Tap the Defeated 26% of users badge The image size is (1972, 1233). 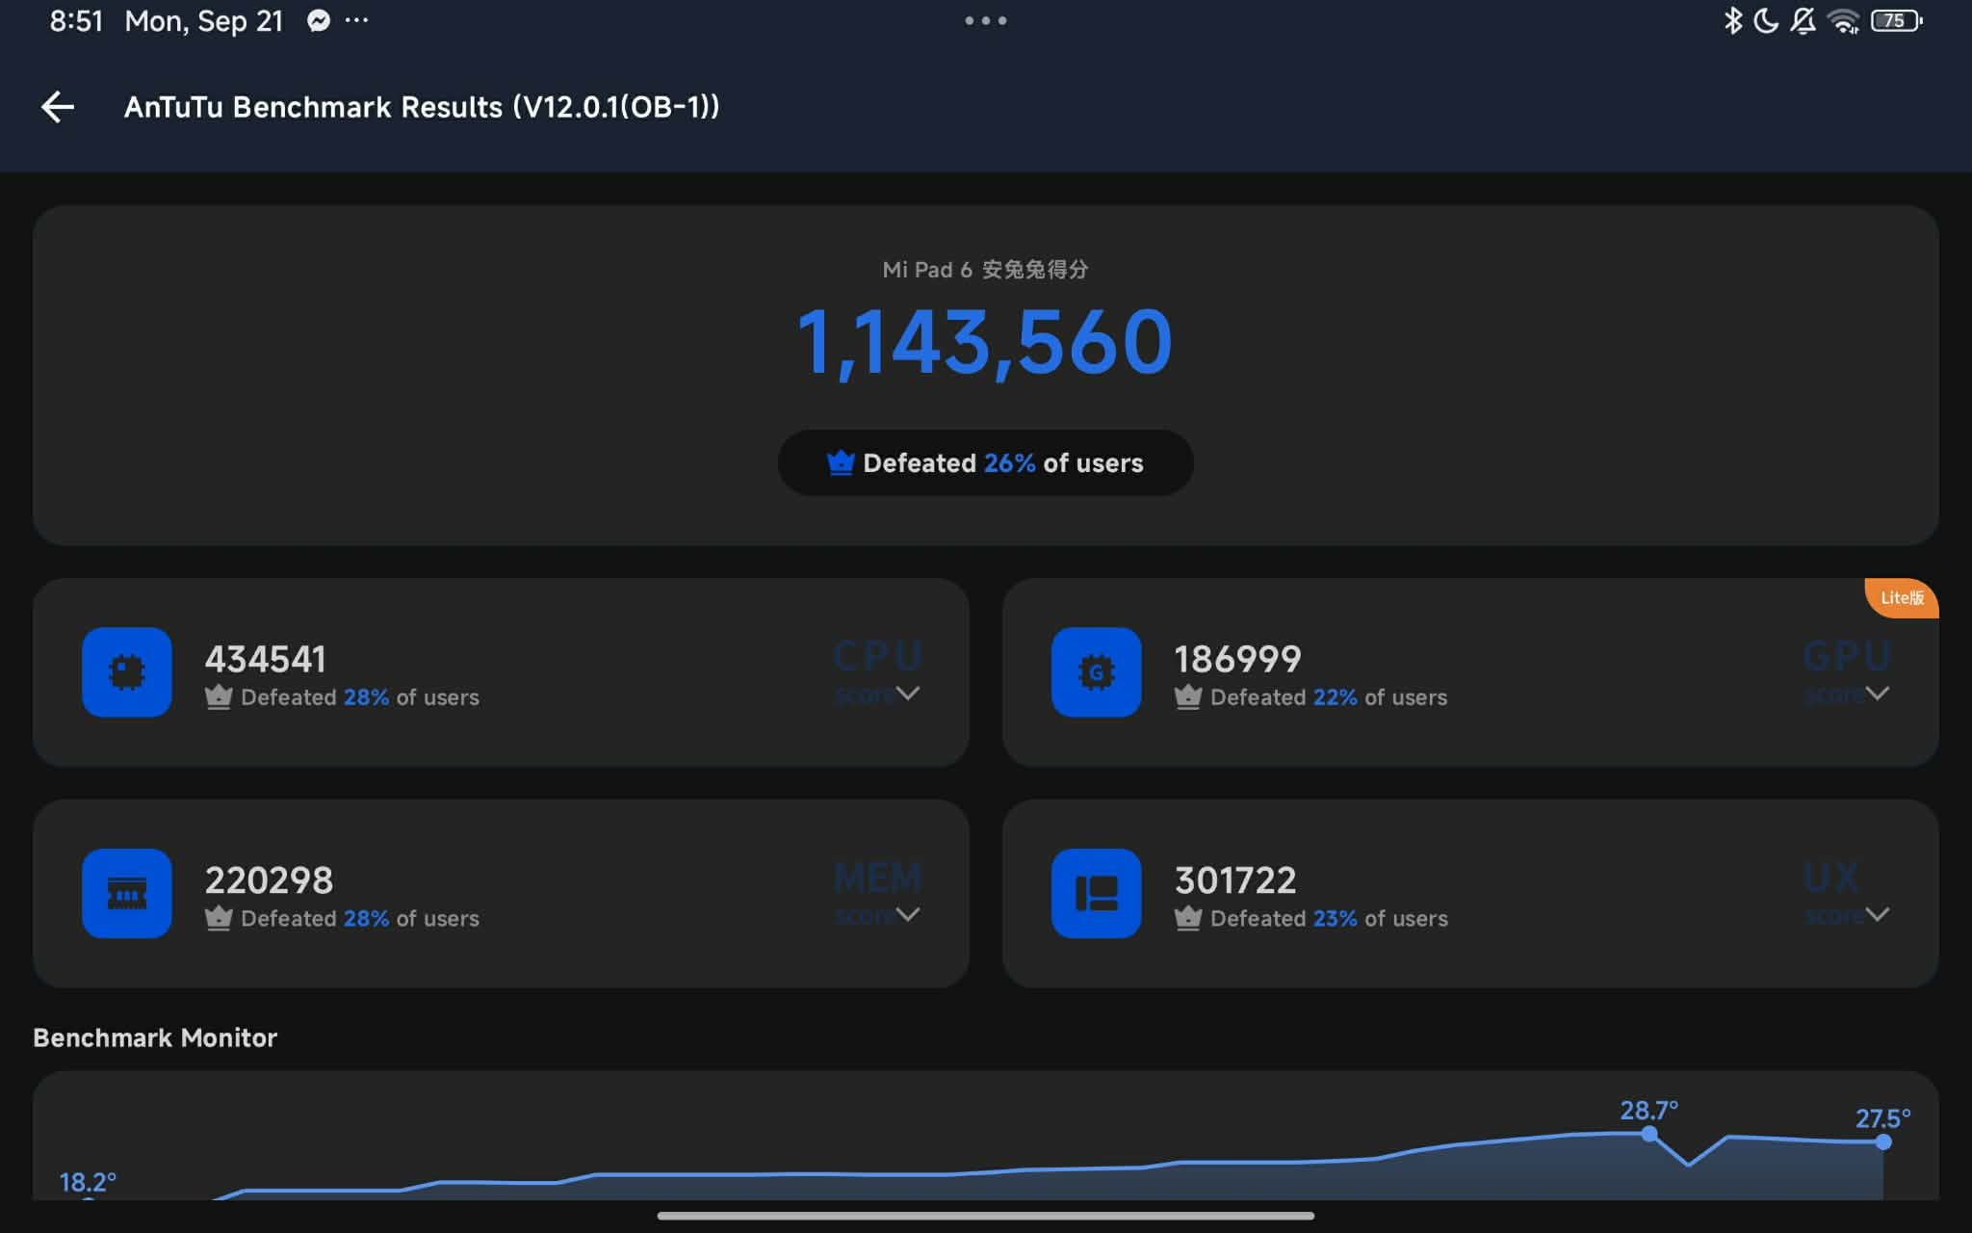[x=986, y=463]
